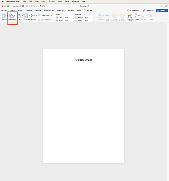Open the Format menu in menu bar
The image size is (169, 181).
point(52,2)
